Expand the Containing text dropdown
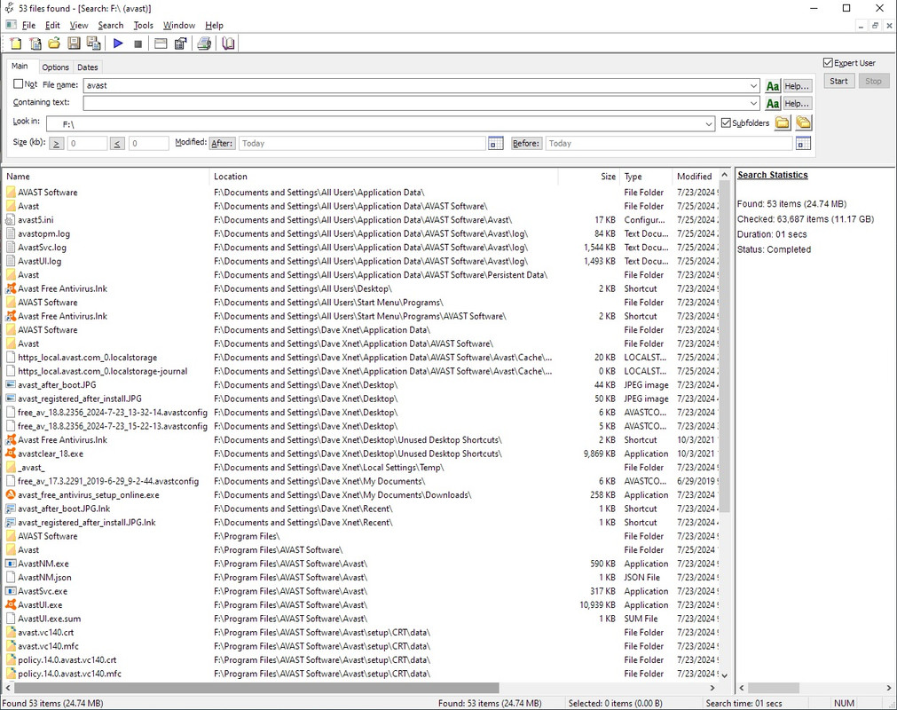897x710 pixels. click(753, 104)
